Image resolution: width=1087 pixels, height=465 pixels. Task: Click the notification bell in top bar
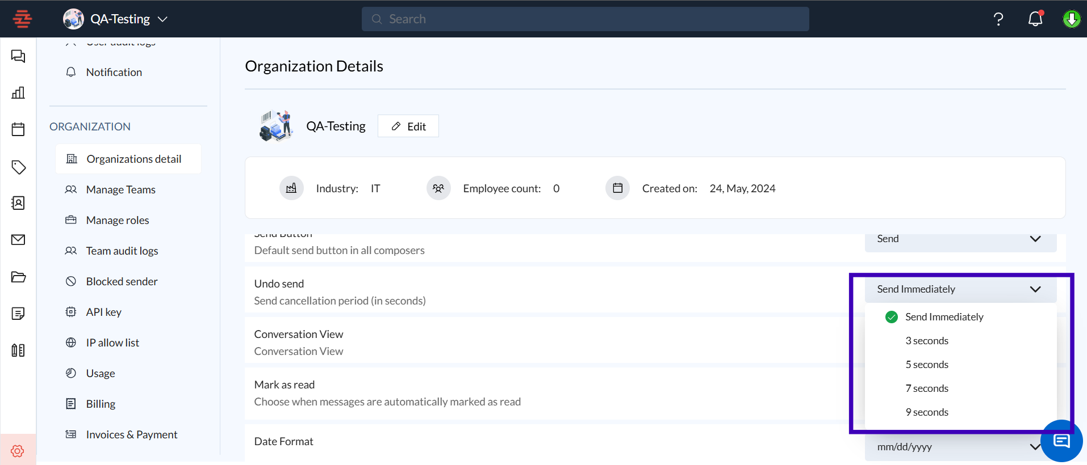1035,19
